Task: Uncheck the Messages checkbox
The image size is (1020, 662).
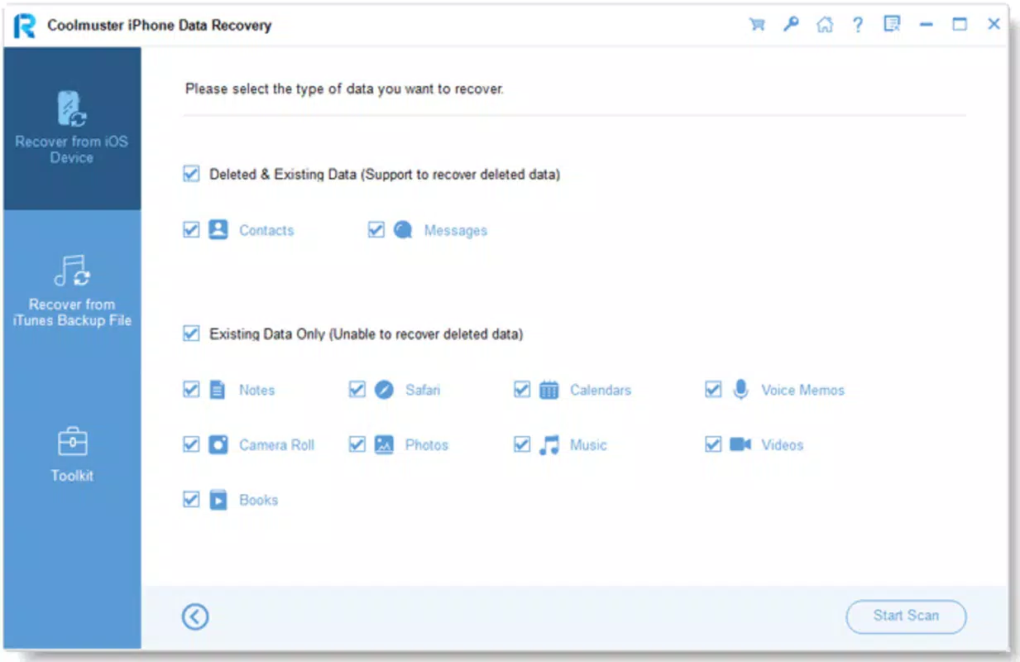Action: pos(376,229)
